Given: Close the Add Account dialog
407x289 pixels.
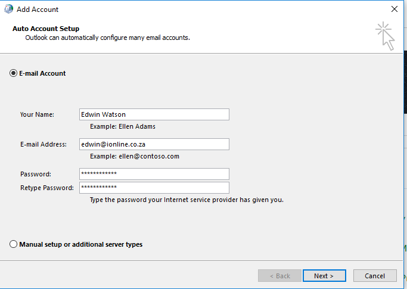Looking at the screenshot, I should (394, 9).
